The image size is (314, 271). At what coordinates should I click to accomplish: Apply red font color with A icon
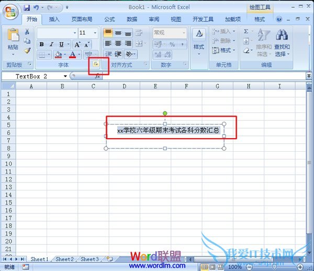tap(73, 54)
